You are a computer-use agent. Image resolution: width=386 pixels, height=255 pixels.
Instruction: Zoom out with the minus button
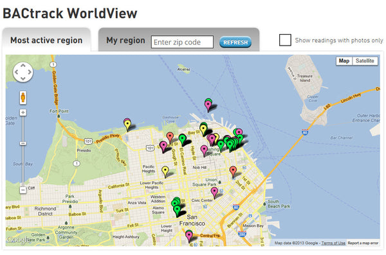(23, 190)
